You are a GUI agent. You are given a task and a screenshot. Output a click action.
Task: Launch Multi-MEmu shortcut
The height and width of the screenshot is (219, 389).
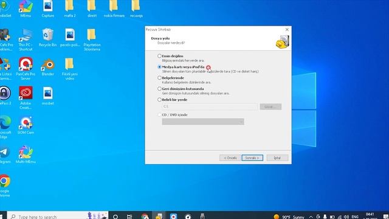pyautogui.click(x=26, y=155)
